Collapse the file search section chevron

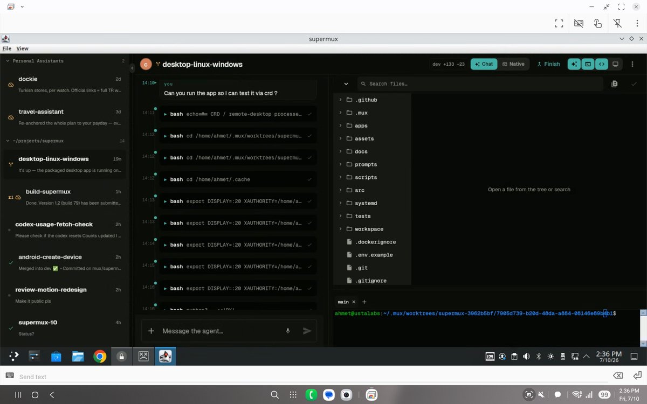[346, 84]
